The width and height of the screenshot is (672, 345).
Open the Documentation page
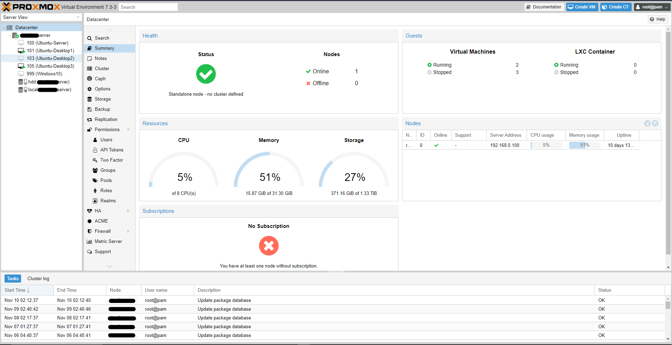point(544,7)
